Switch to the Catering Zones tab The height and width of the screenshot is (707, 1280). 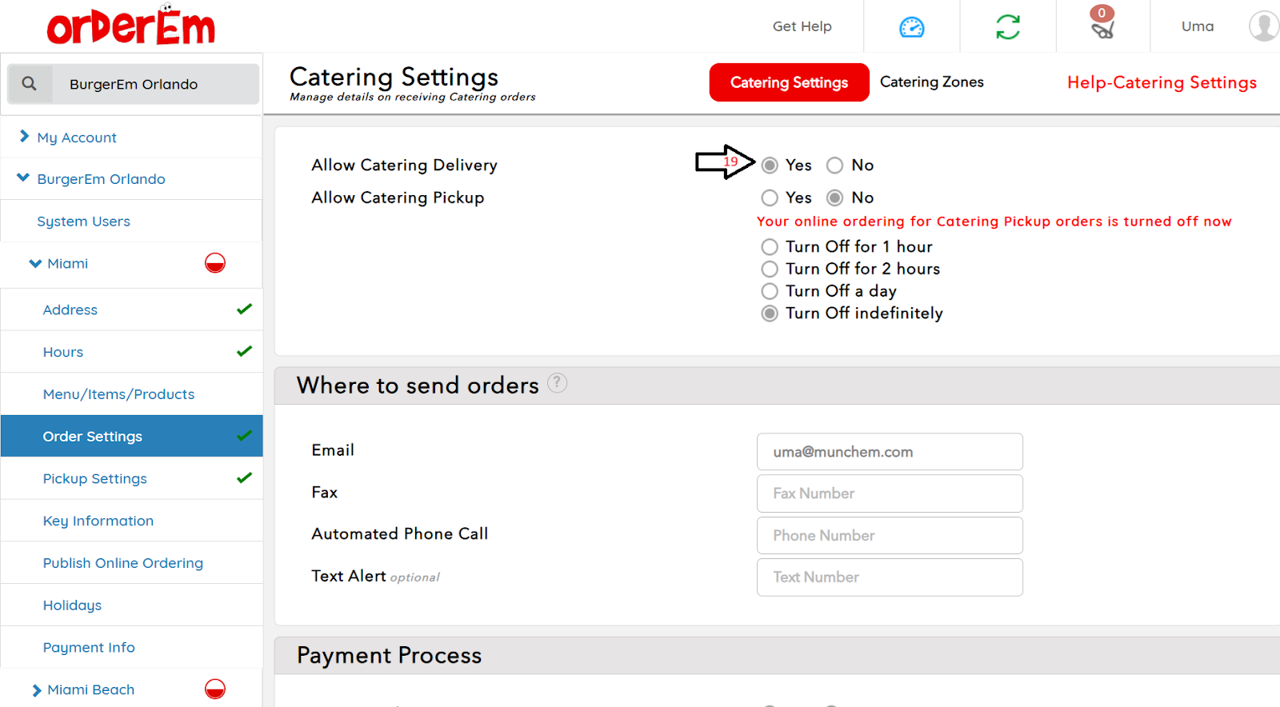[931, 82]
